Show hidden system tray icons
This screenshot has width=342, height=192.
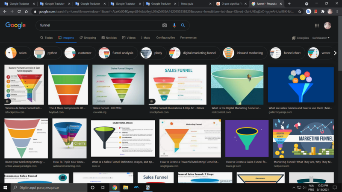tap(294, 187)
